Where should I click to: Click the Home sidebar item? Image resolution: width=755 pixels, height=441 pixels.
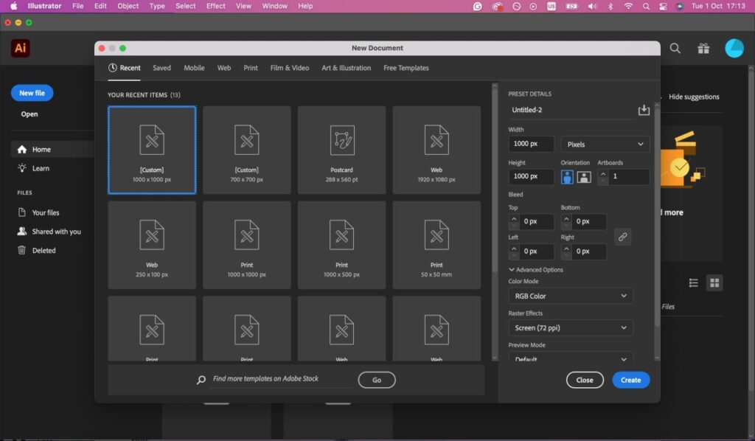(52, 149)
